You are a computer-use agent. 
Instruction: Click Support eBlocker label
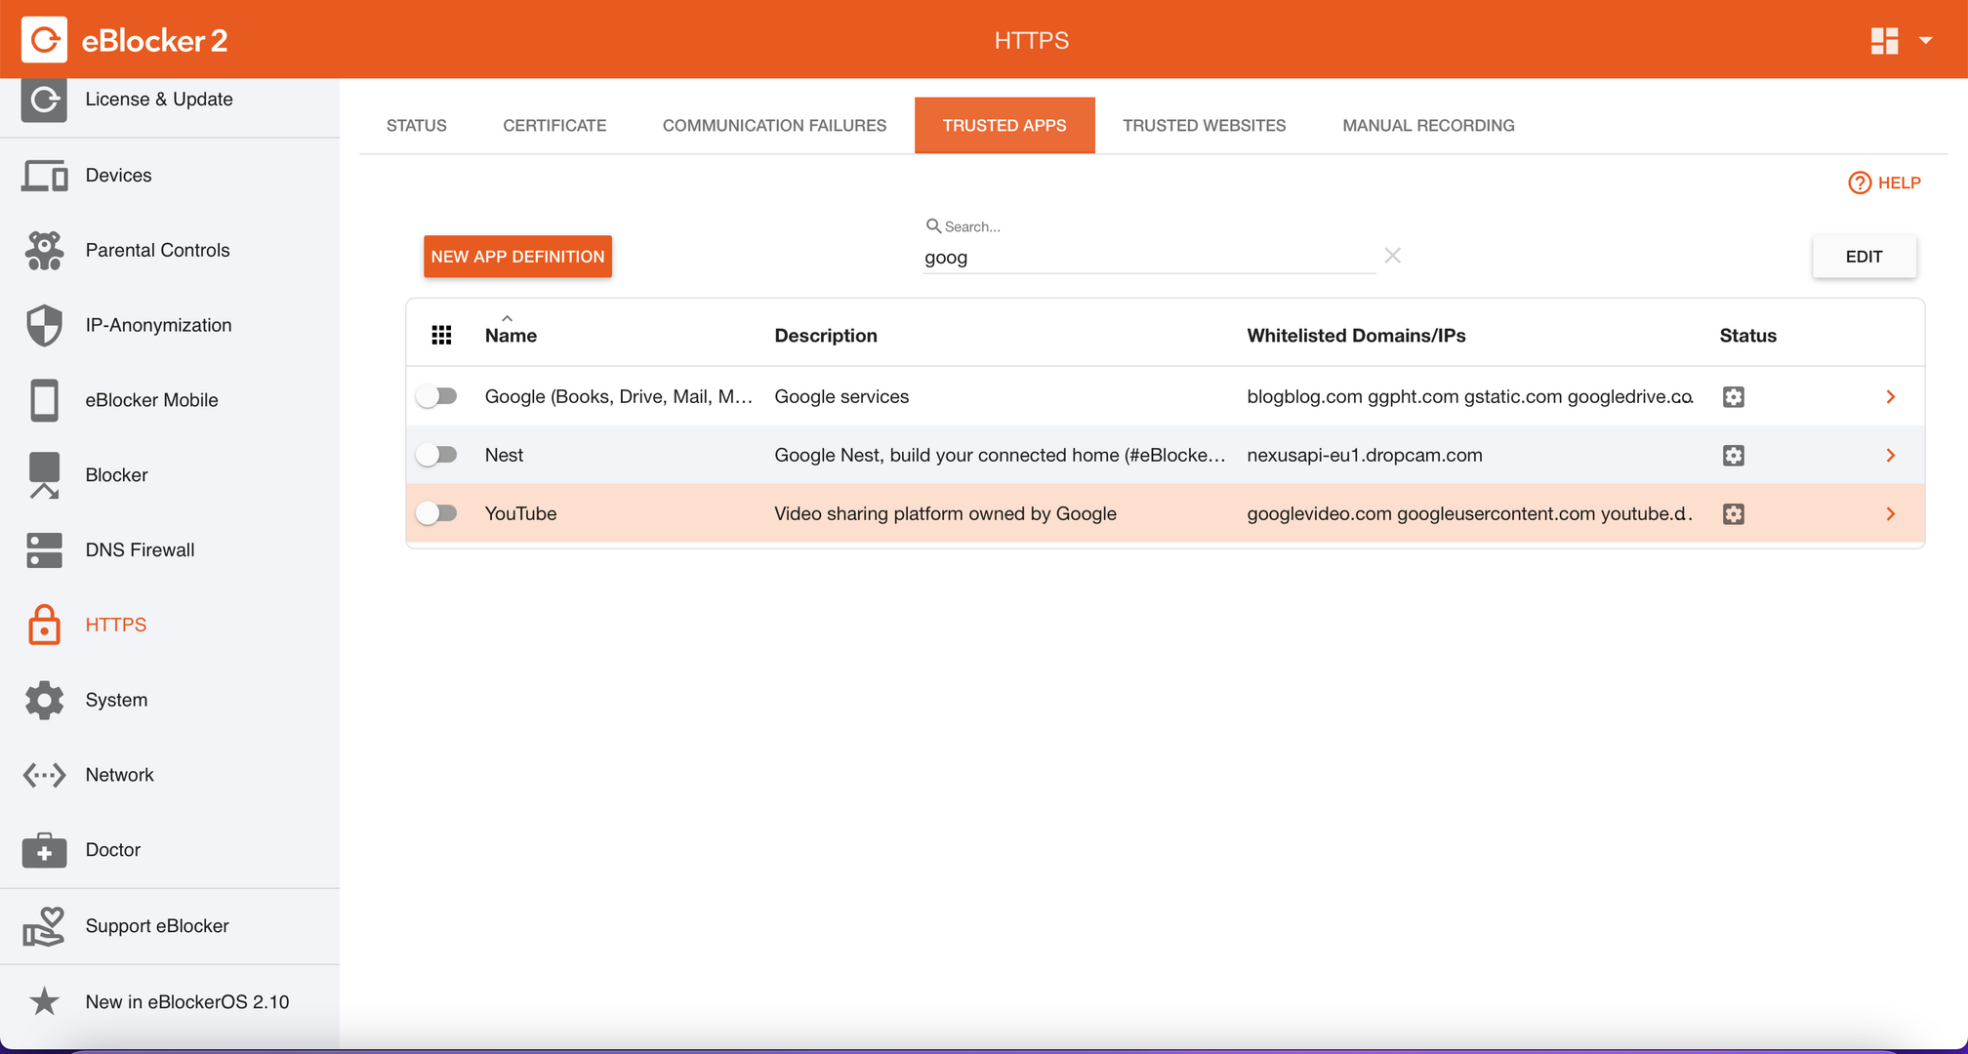pos(157,926)
